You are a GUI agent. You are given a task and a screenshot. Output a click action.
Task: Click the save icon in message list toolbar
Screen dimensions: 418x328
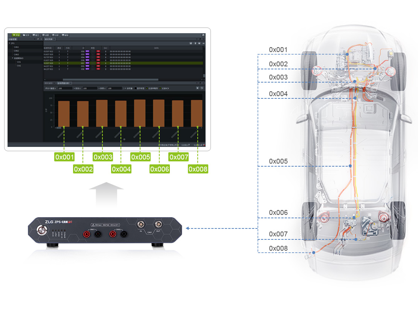tap(191, 43)
